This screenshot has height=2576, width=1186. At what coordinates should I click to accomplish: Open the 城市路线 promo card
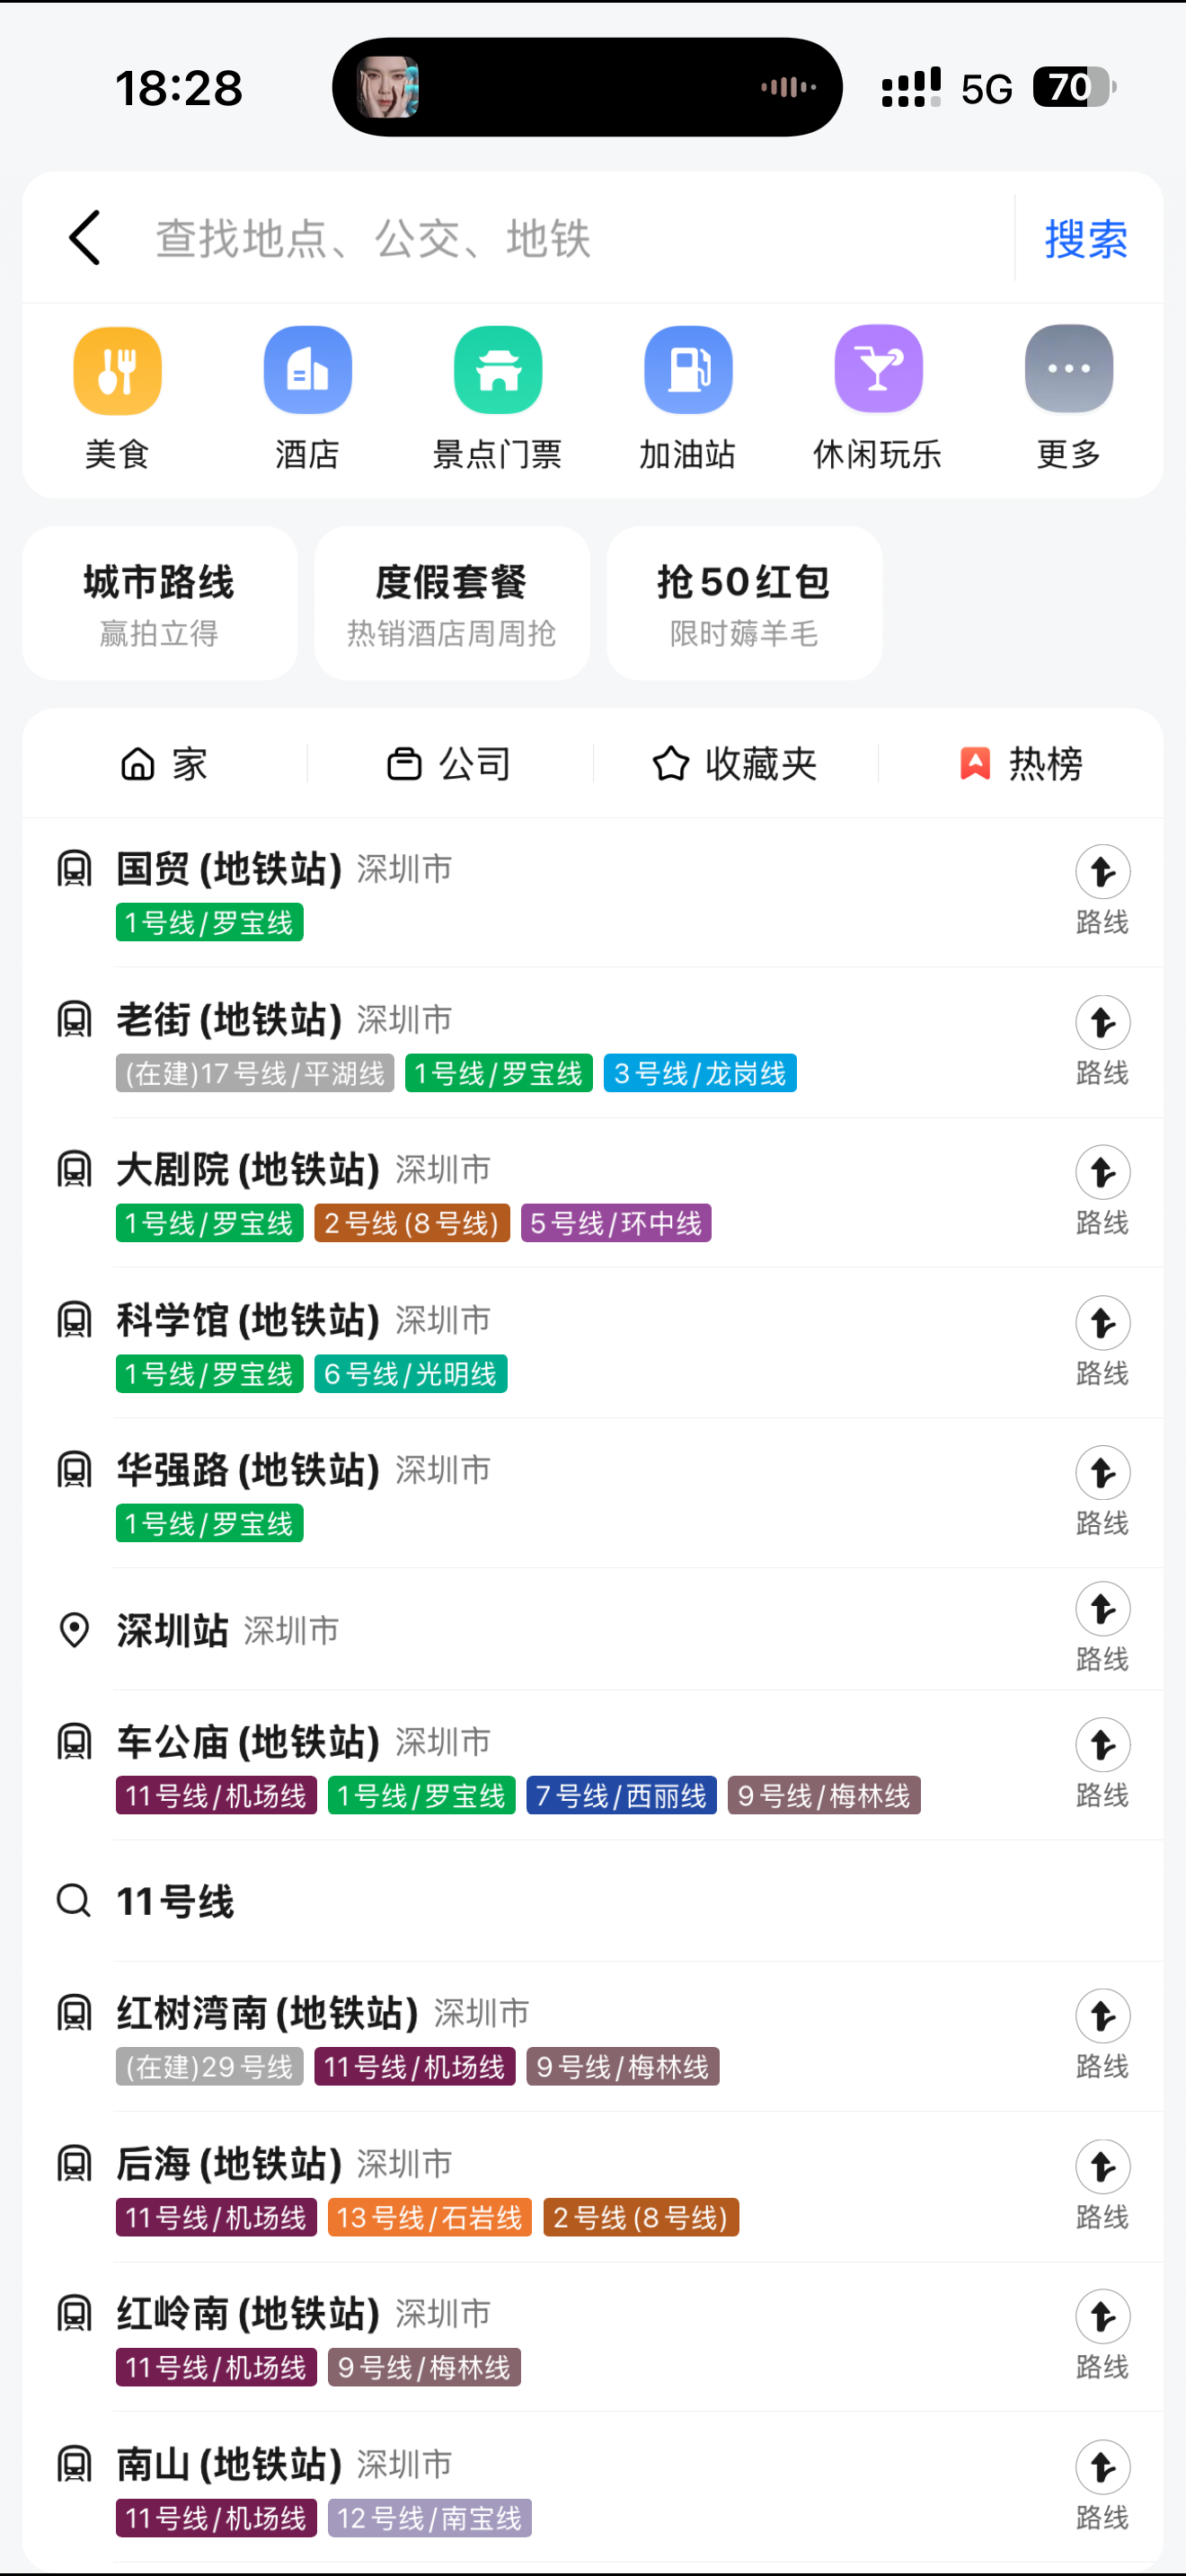coord(159,604)
